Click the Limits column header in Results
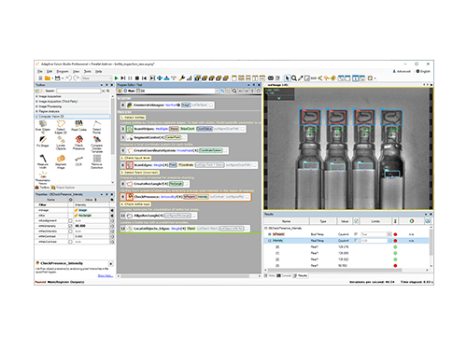 point(375,221)
